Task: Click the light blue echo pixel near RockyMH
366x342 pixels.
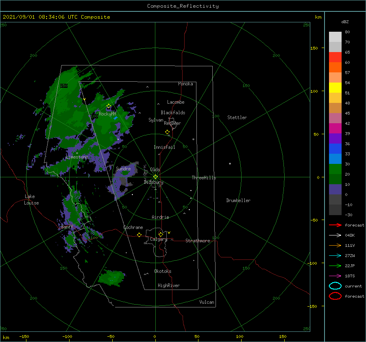Action: 115,118
